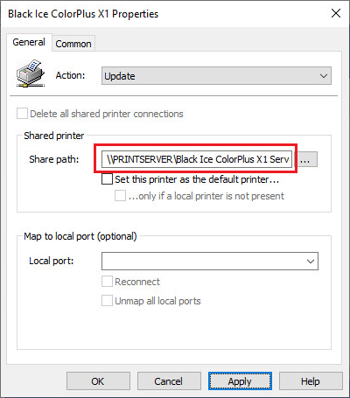This screenshot has width=350, height=398.
Task: Toggle Unmap all local ports checkbox
Action: click(107, 300)
